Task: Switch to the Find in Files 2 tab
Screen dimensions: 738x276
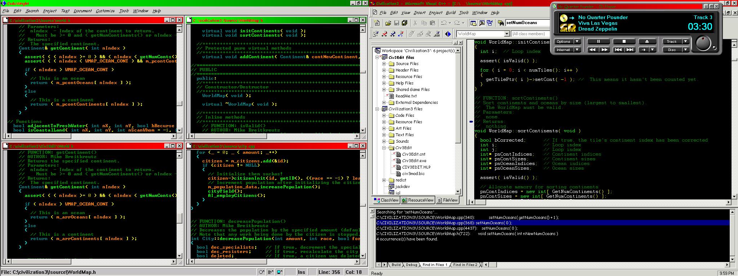Action: click(465, 265)
